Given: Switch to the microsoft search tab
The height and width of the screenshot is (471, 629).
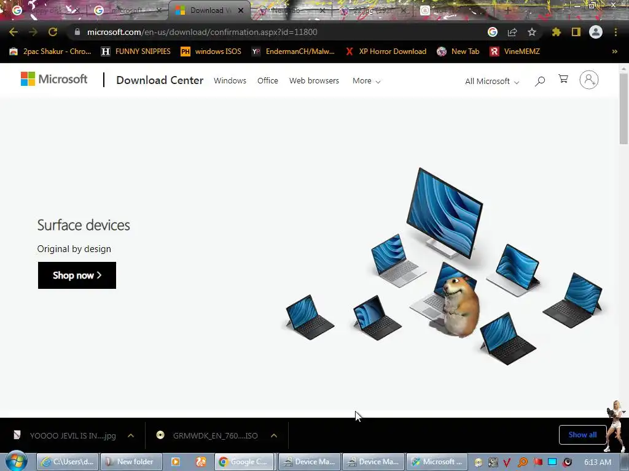Looking at the screenshot, I should [128, 10].
